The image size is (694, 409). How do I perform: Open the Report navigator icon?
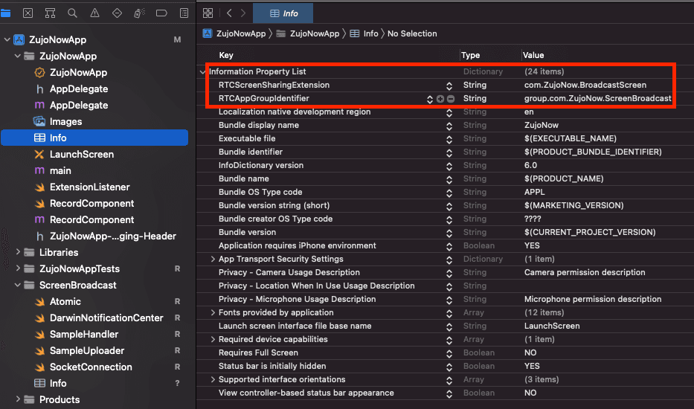point(184,13)
